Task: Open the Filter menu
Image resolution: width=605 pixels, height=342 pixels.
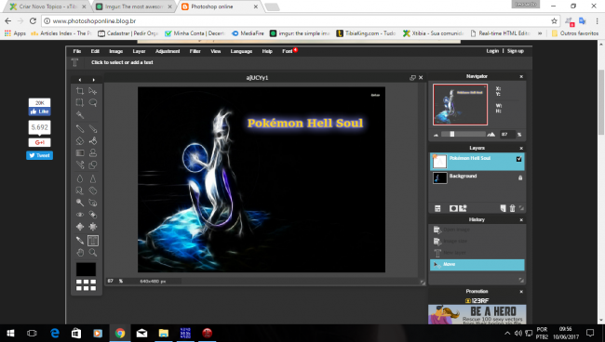Action: tap(195, 51)
